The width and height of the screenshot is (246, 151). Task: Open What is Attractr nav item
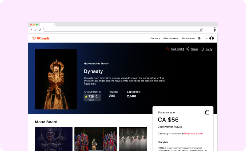coord(171,38)
